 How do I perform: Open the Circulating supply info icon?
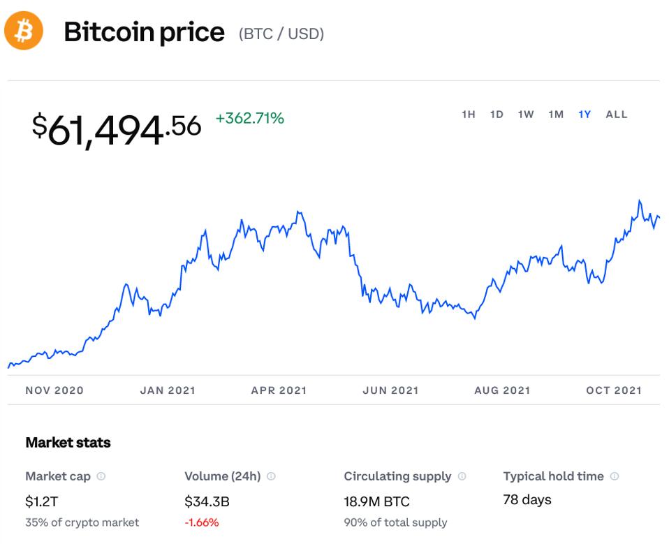(462, 476)
